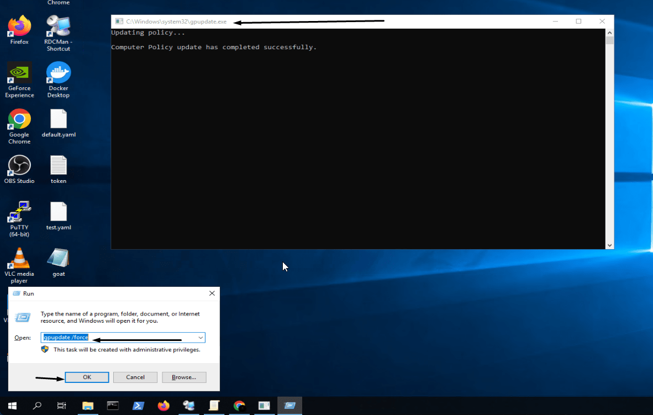Image resolution: width=653 pixels, height=415 pixels.
Task: Open the Windows Start menu
Action: [12, 406]
